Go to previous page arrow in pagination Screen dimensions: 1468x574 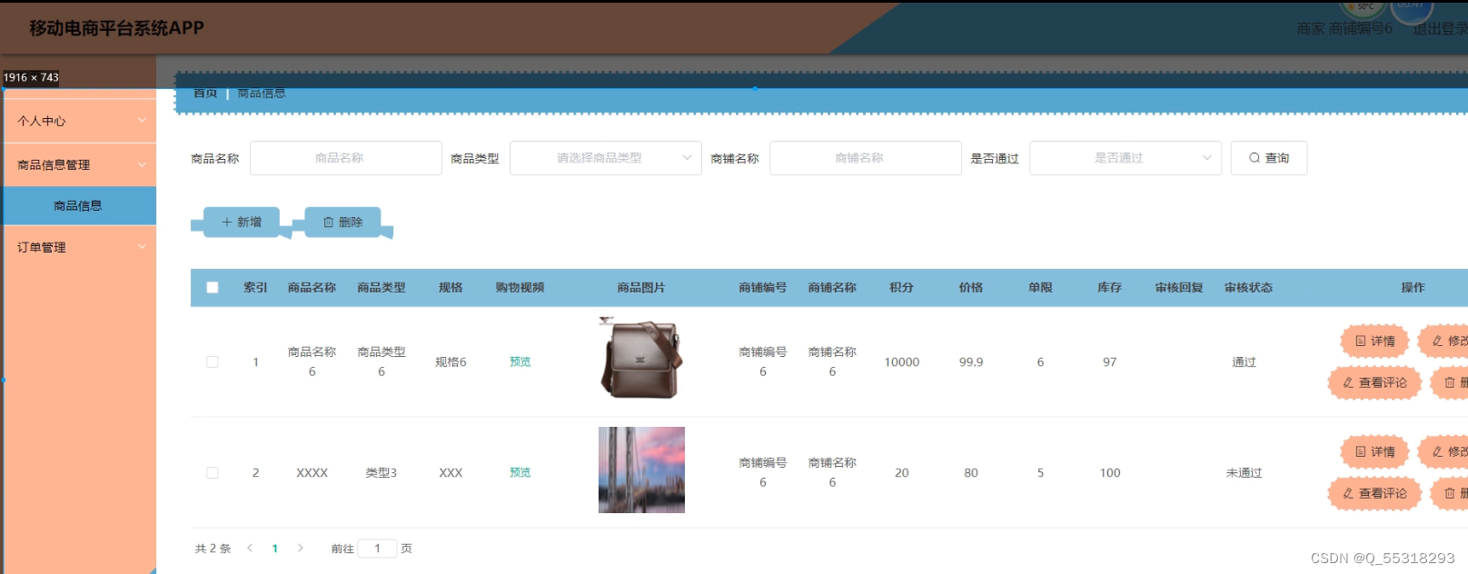coord(250,549)
